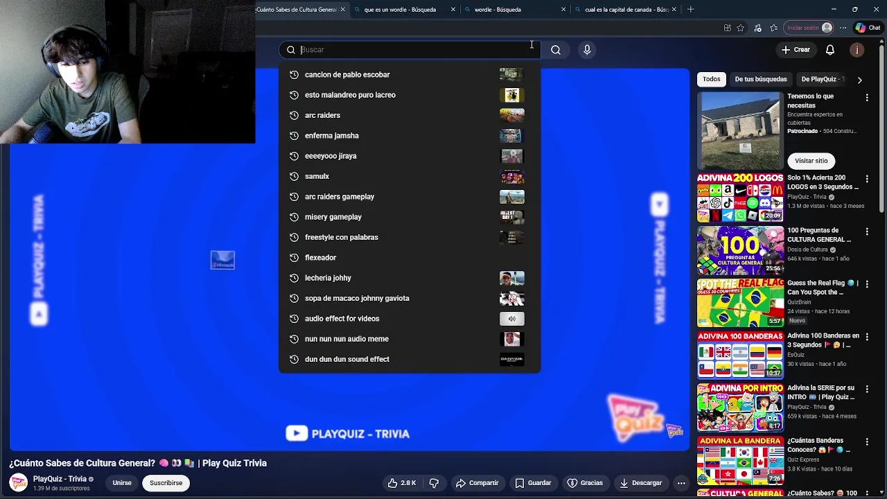The height and width of the screenshot is (499, 887).
Task: Open options menu for '100 Preguntas de CULTURA GENERAL'
Action: point(867,231)
